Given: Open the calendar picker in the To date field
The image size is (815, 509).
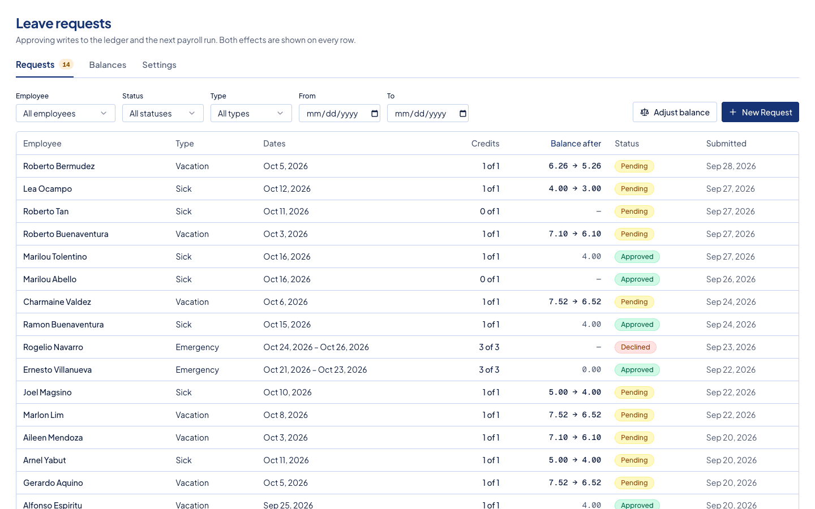Looking at the screenshot, I should coord(463,114).
